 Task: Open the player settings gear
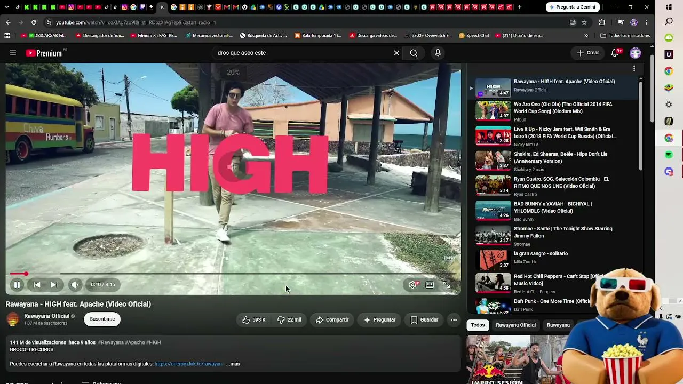tap(412, 285)
